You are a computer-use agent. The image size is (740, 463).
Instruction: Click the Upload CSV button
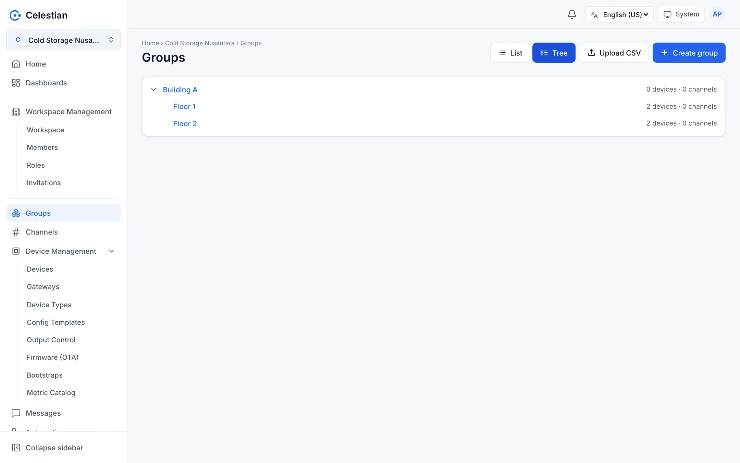point(614,53)
